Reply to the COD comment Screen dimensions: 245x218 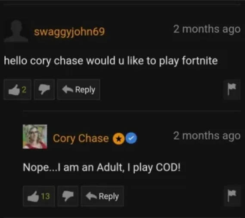[102, 196]
